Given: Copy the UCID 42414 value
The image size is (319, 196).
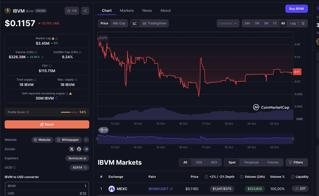Looking at the screenshot, I should pyautogui.click(x=85, y=168).
